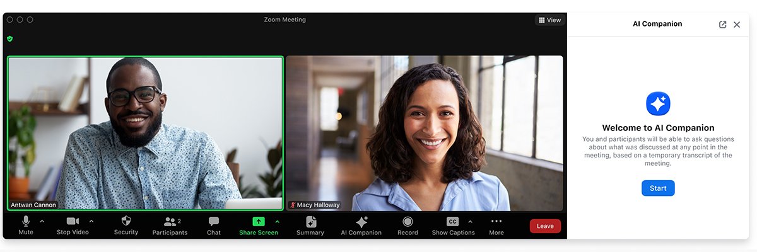Expand audio options arrow beside Mute
757x252 pixels.
tap(42, 221)
